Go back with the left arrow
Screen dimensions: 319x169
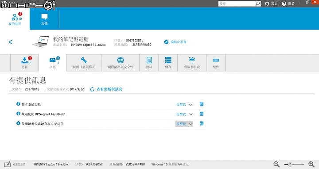click(x=11, y=42)
